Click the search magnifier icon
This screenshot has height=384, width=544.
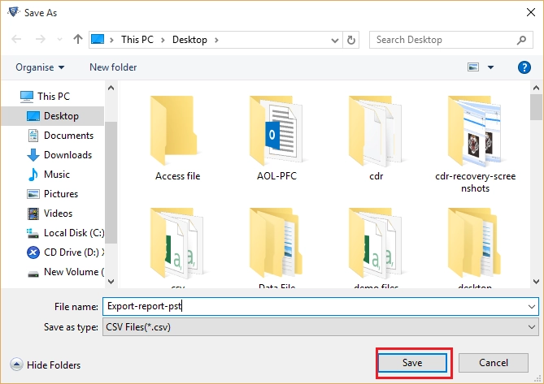point(521,40)
